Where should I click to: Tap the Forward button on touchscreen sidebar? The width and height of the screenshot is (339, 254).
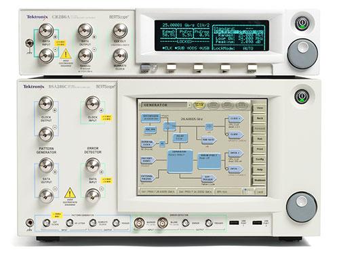pos(260,129)
